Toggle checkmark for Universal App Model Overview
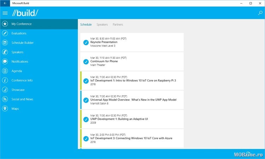Viewport: 265px width, 159px height. (86, 100)
